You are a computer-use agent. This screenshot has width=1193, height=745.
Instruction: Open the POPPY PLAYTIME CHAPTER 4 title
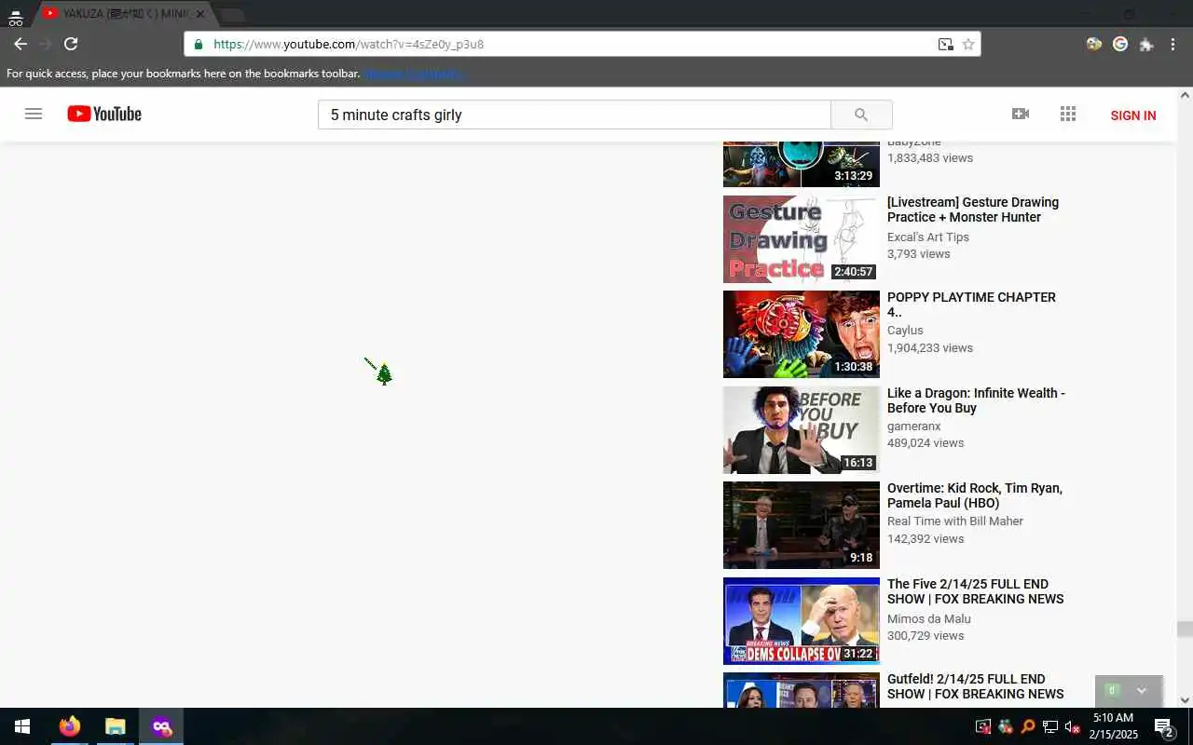[971, 305]
